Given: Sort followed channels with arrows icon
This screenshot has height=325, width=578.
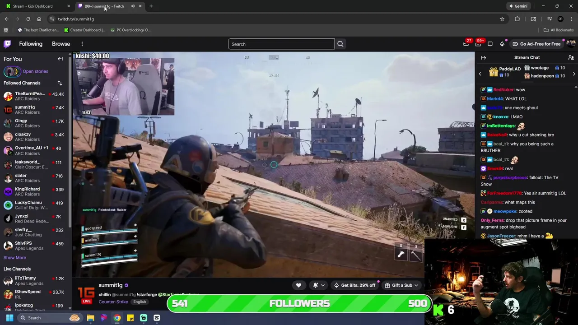Looking at the screenshot, I should [60, 83].
